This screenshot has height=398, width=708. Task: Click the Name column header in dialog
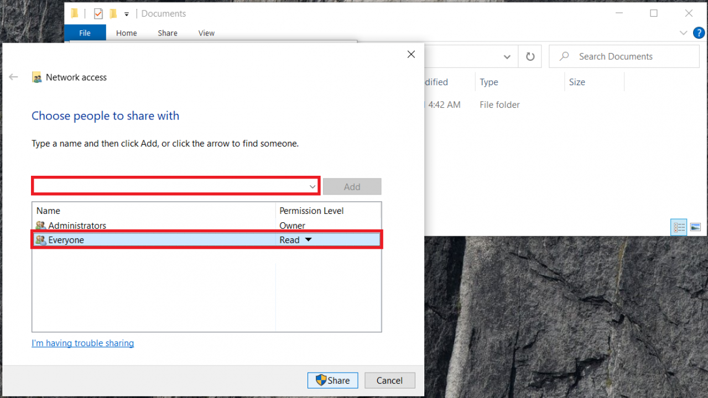pyautogui.click(x=48, y=211)
